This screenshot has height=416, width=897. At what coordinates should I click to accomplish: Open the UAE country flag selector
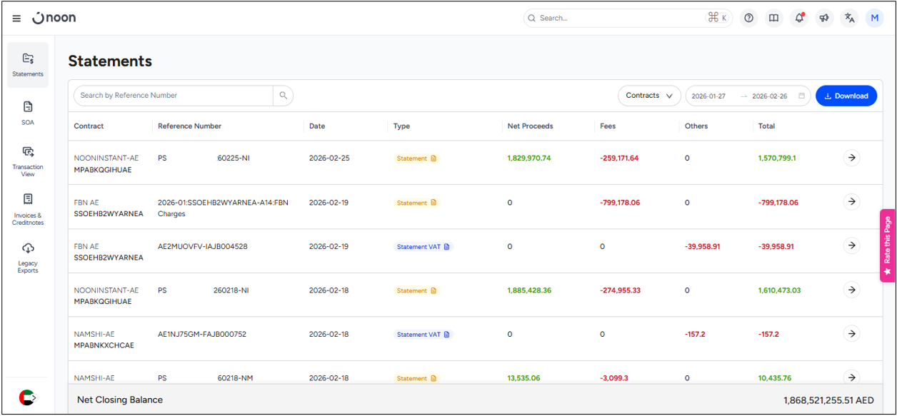(27, 397)
